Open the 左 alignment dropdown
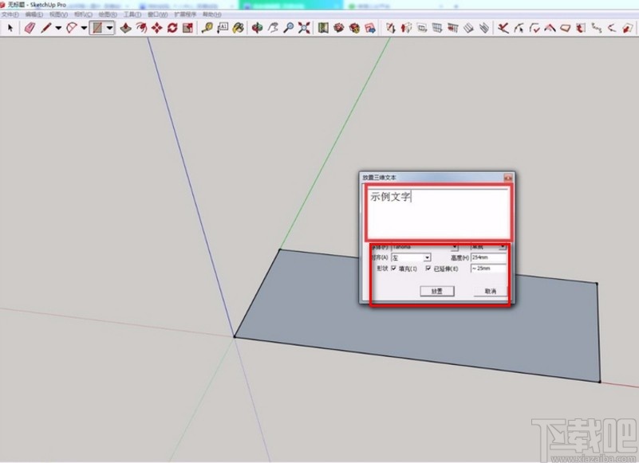 tap(427, 257)
